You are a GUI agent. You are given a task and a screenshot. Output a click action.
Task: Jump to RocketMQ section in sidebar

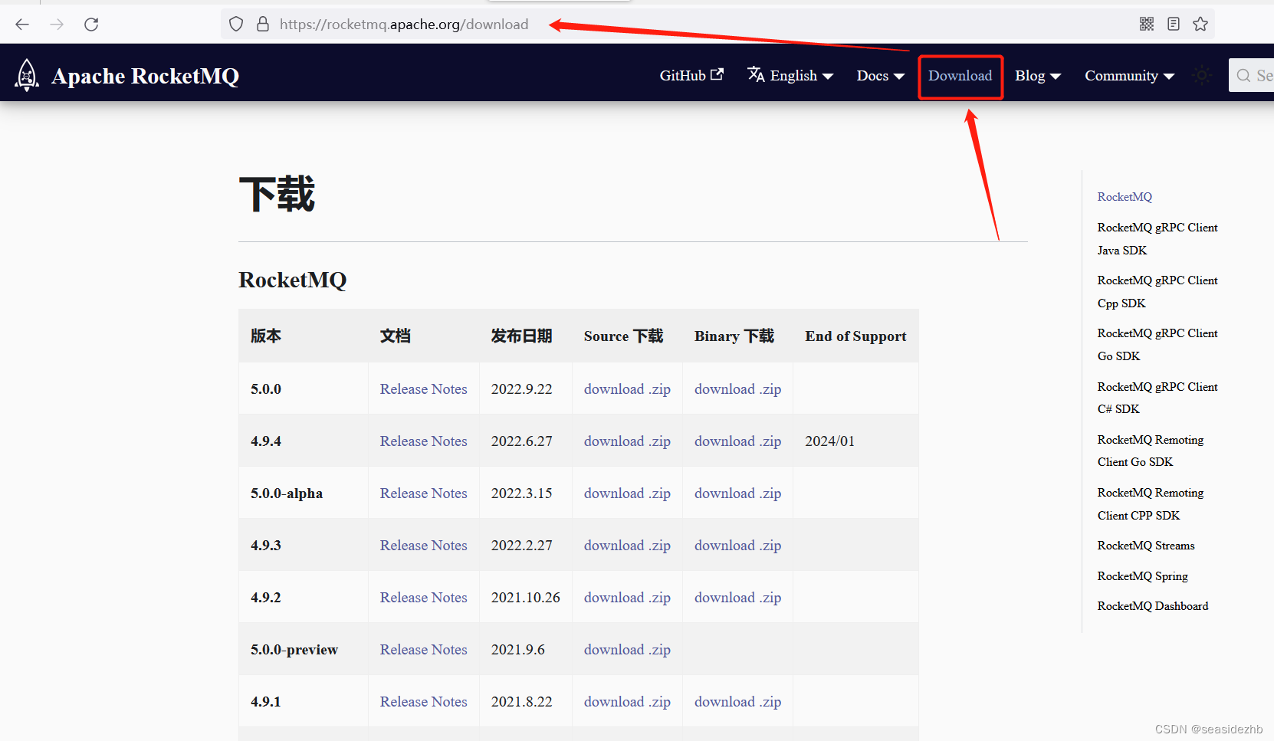(1125, 197)
